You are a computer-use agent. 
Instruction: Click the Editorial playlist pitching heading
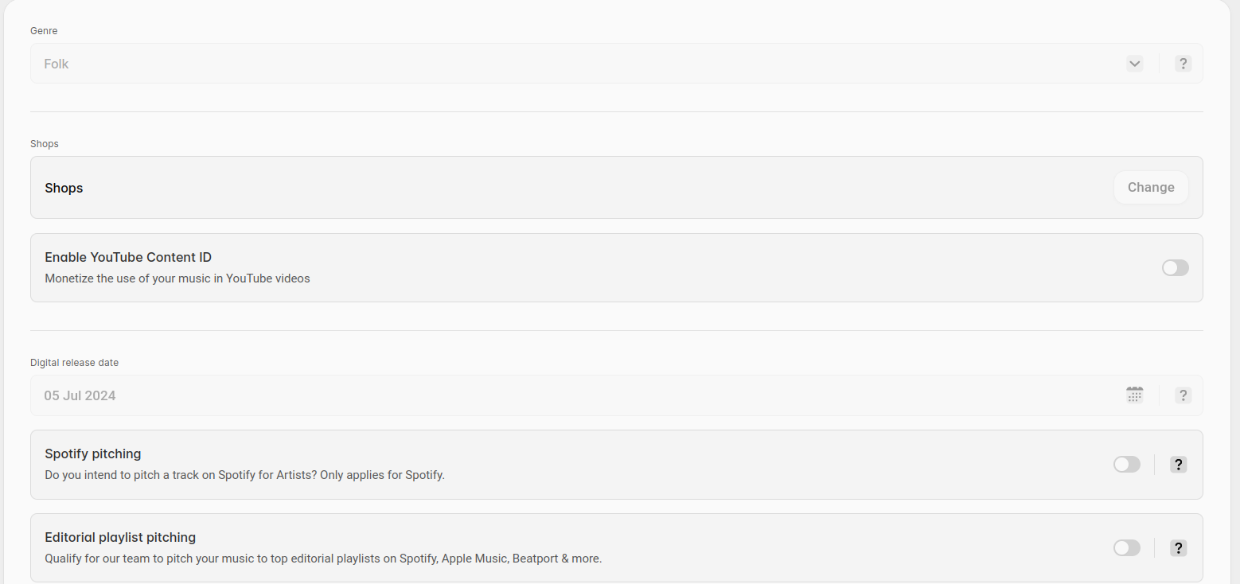coord(120,537)
